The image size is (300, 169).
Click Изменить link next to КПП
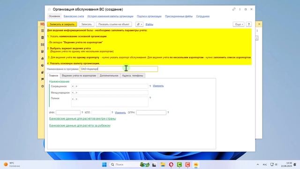(x=120, y=113)
